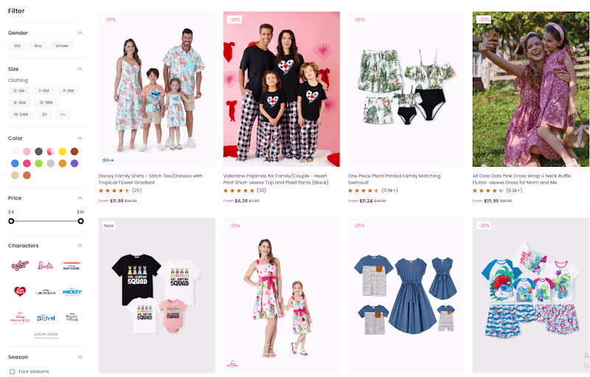
Task: Collapse the Gender filter section
Action: (80, 33)
